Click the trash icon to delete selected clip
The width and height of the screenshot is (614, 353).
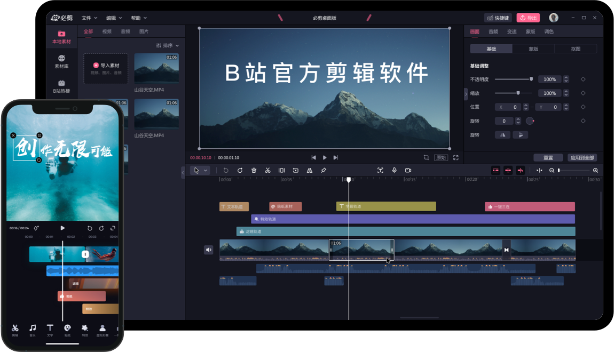(254, 170)
